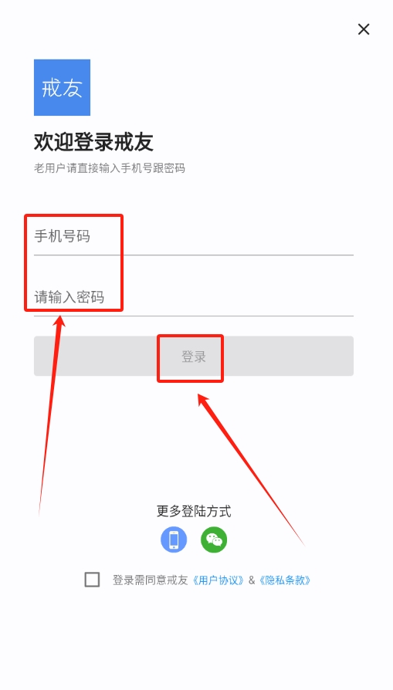Click the gray 登录 button
This screenshot has height=690, width=393.
click(x=194, y=356)
